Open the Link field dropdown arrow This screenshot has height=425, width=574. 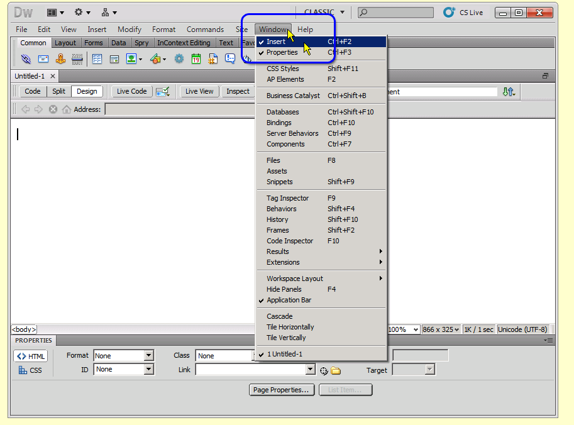click(x=311, y=369)
